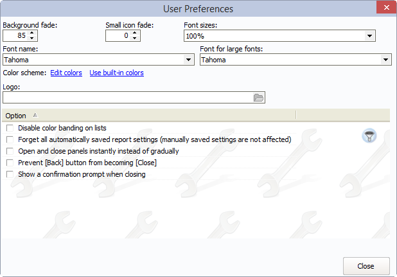Expand the Font name dropdown arrow

point(189,60)
